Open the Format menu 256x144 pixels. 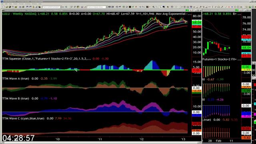(21, 4)
